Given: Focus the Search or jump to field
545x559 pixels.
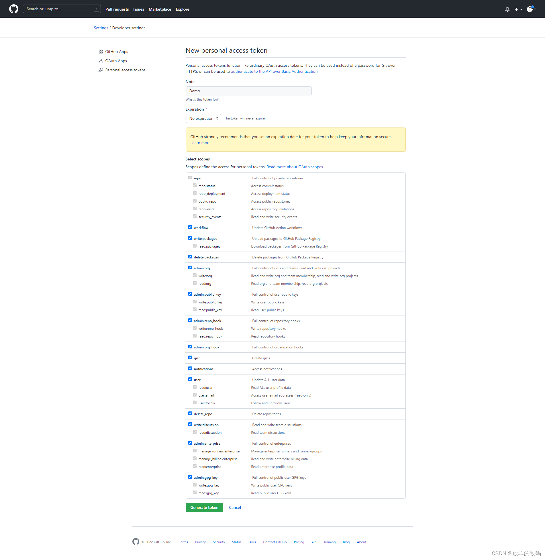Looking at the screenshot, I should pyautogui.click(x=62, y=9).
